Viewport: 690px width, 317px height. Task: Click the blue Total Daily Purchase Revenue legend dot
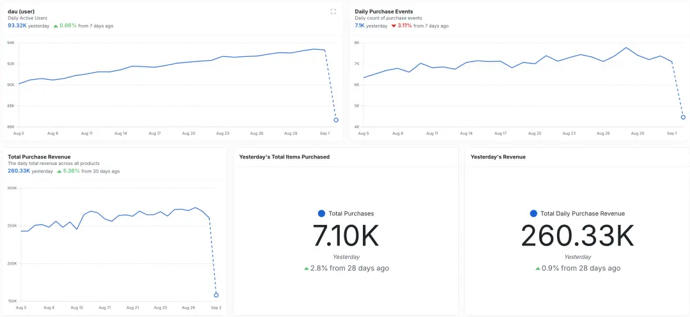tap(533, 213)
